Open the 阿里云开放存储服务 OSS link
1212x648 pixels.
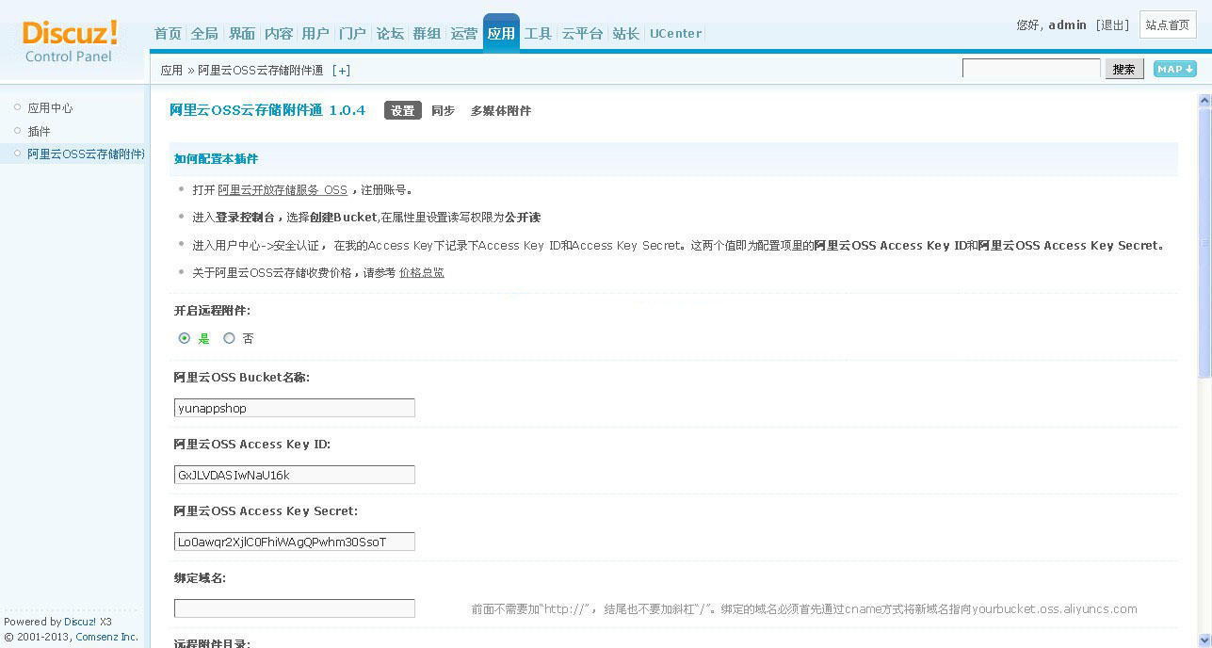(x=283, y=190)
